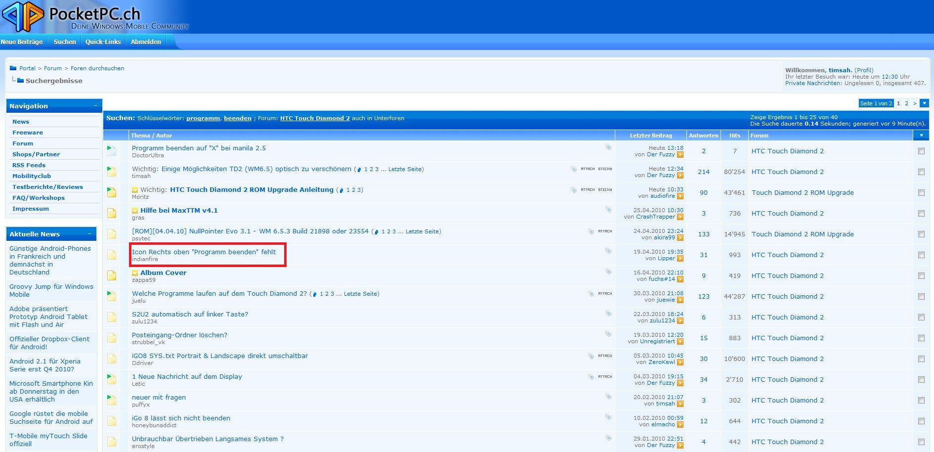Image resolution: width=934 pixels, height=452 pixels.
Task: Jump to last post by elmacho via arrow icon
Action: 680,425
